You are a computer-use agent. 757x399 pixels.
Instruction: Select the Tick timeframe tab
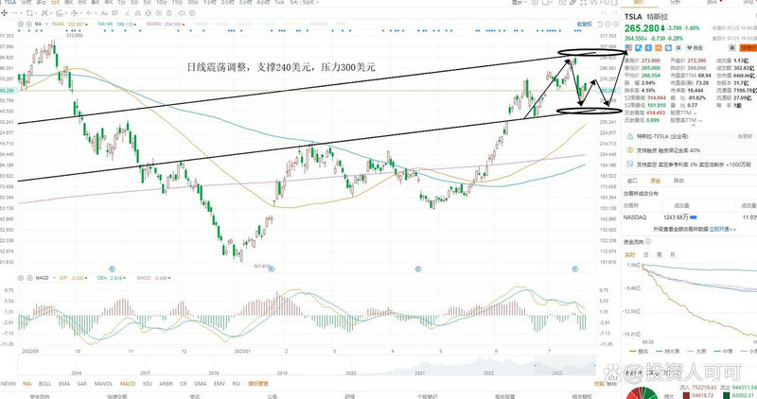coord(279,3)
